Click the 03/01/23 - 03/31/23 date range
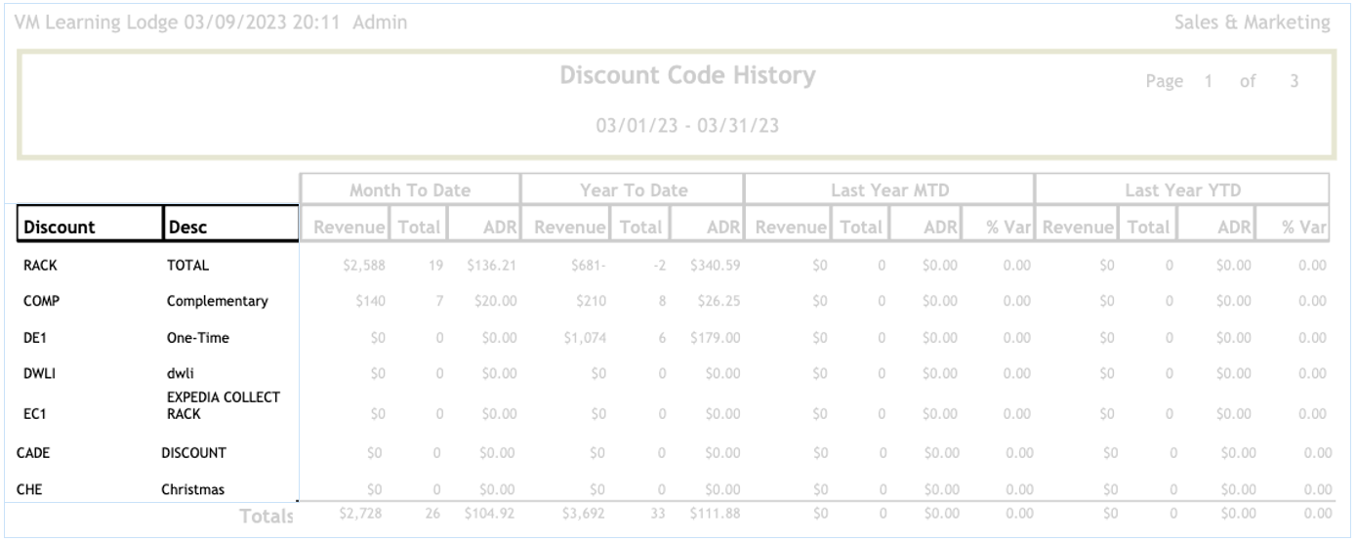 point(687,127)
